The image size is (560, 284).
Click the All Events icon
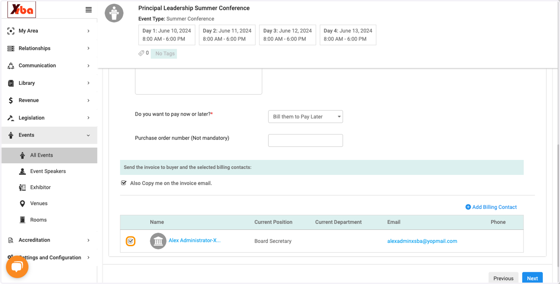(22, 155)
